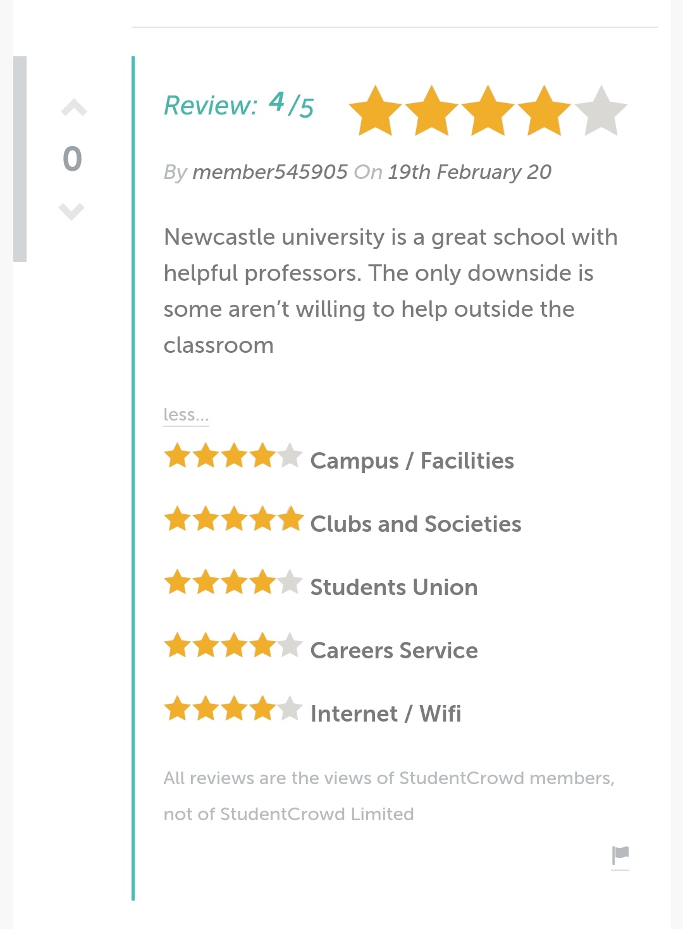Screen dimensions: 683x929
Task: Collapse the review with the less... link
Action: click(x=186, y=415)
